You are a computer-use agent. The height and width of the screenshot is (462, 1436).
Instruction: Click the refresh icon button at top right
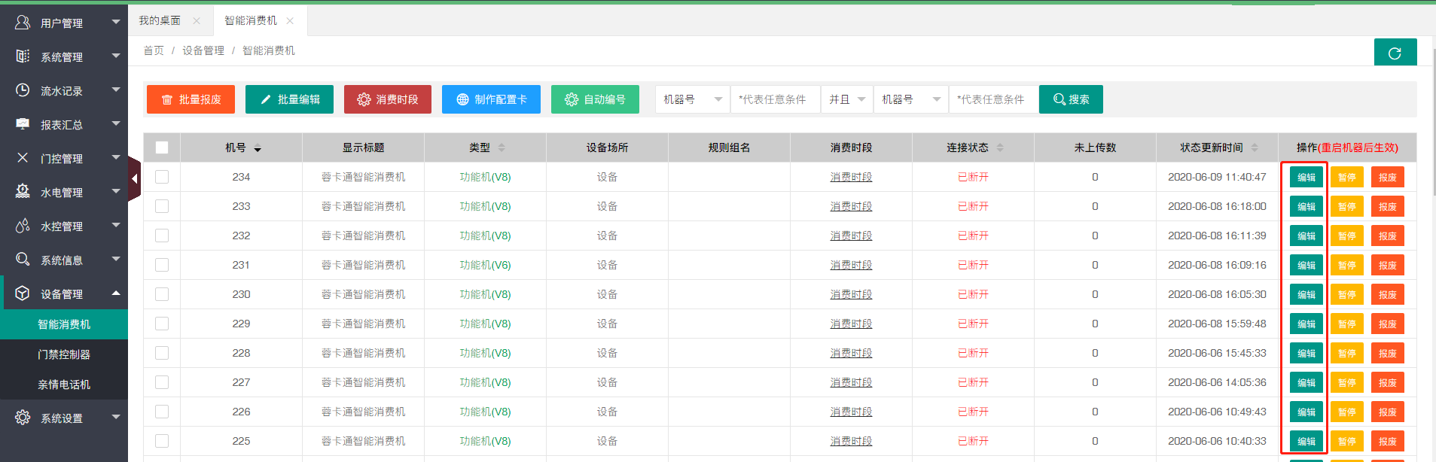pyautogui.click(x=1395, y=53)
